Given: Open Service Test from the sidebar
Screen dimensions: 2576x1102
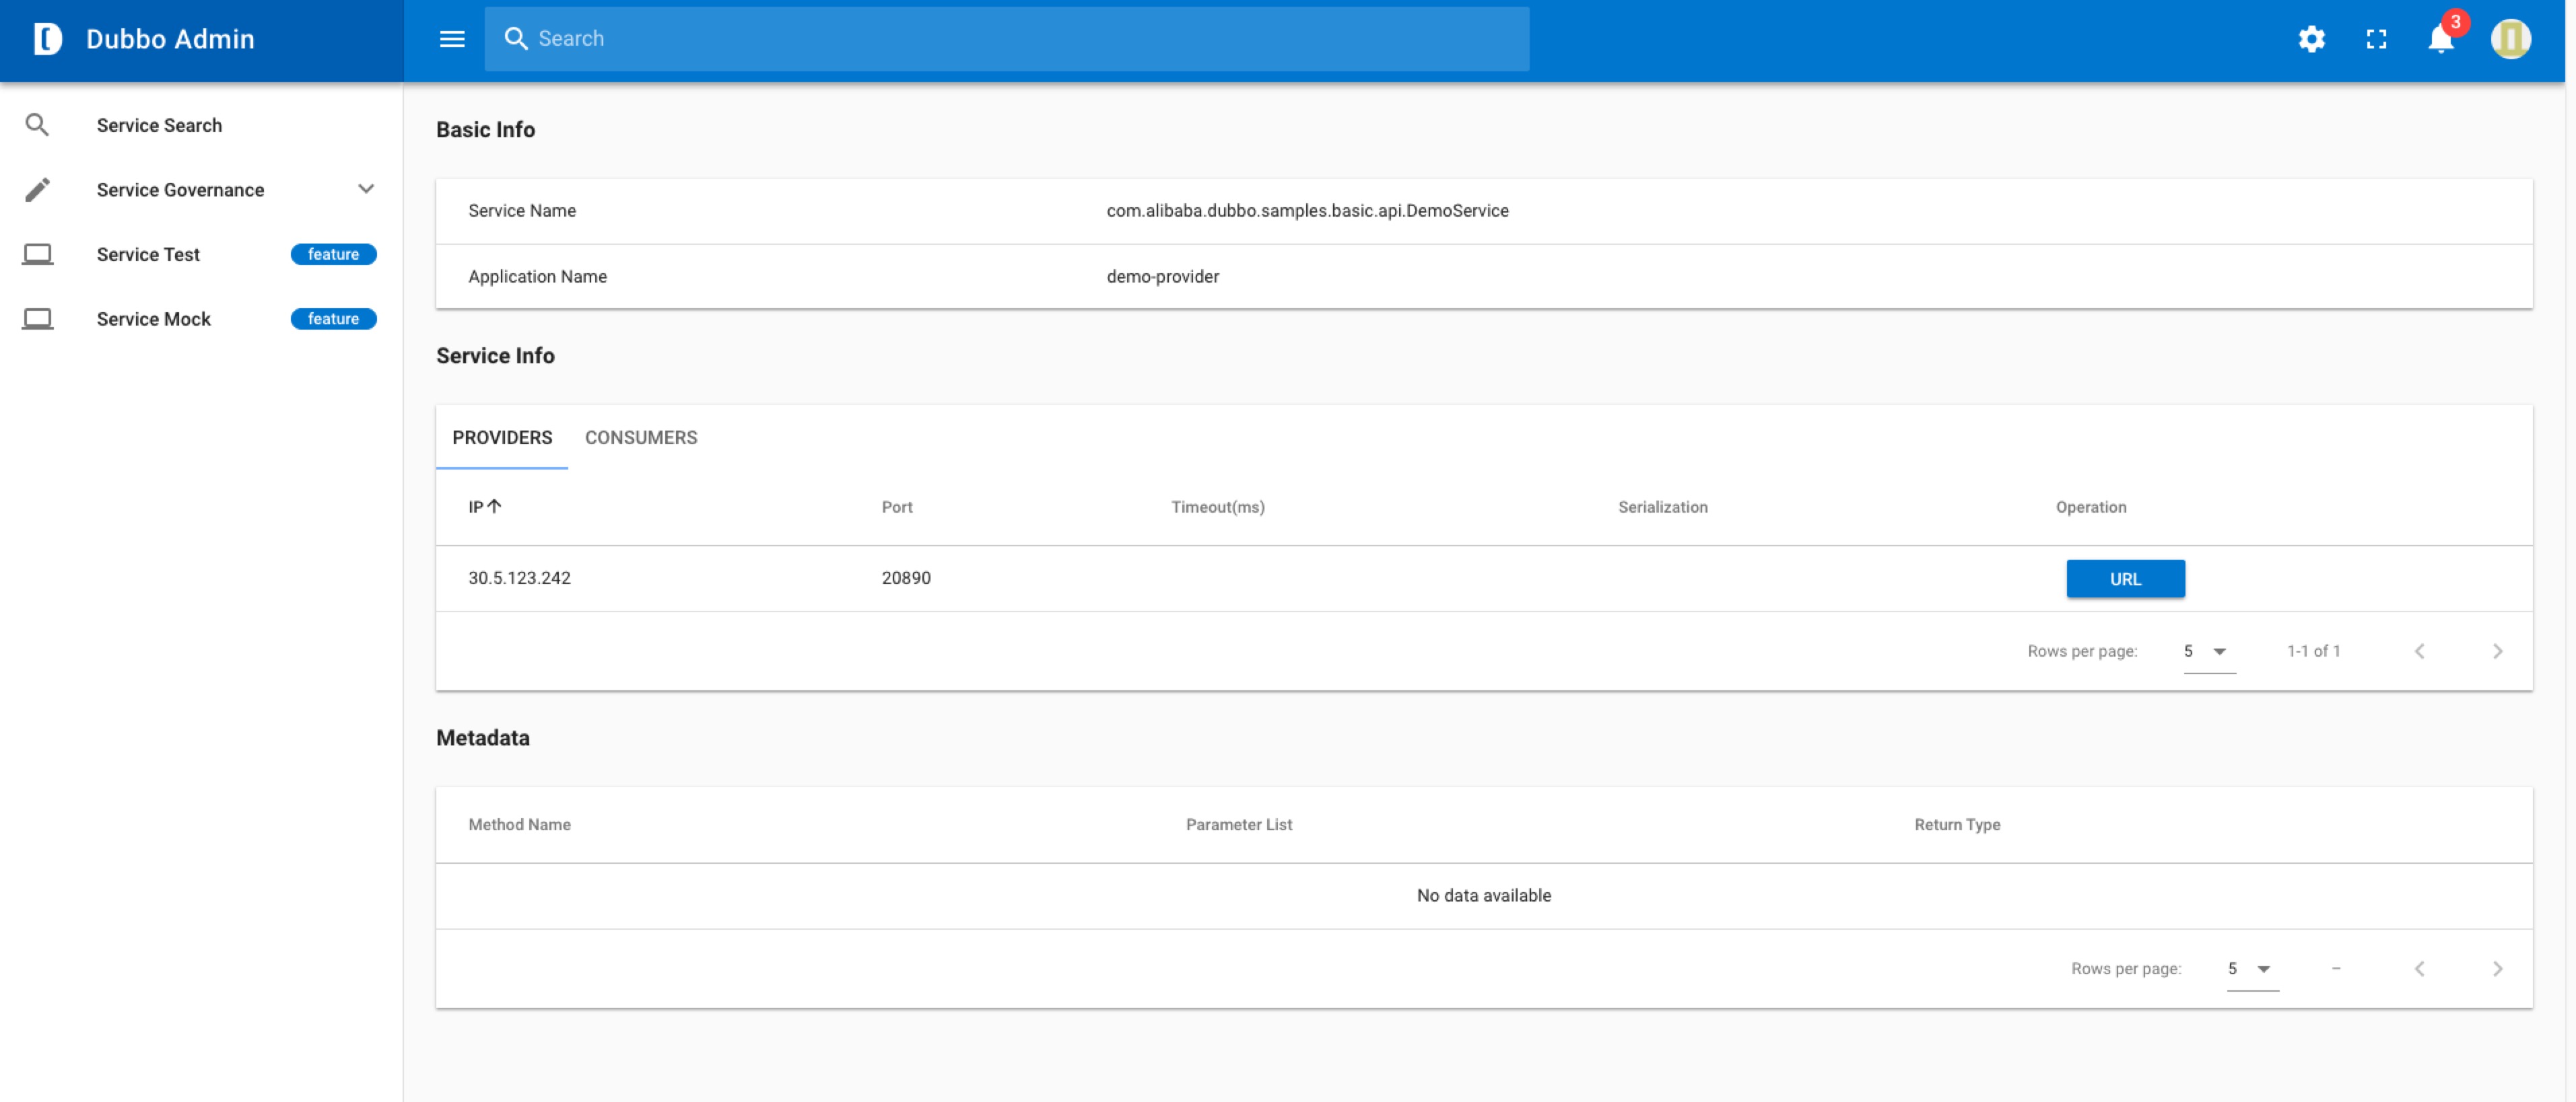Looking at the screenshot, I should coord(148,254).
